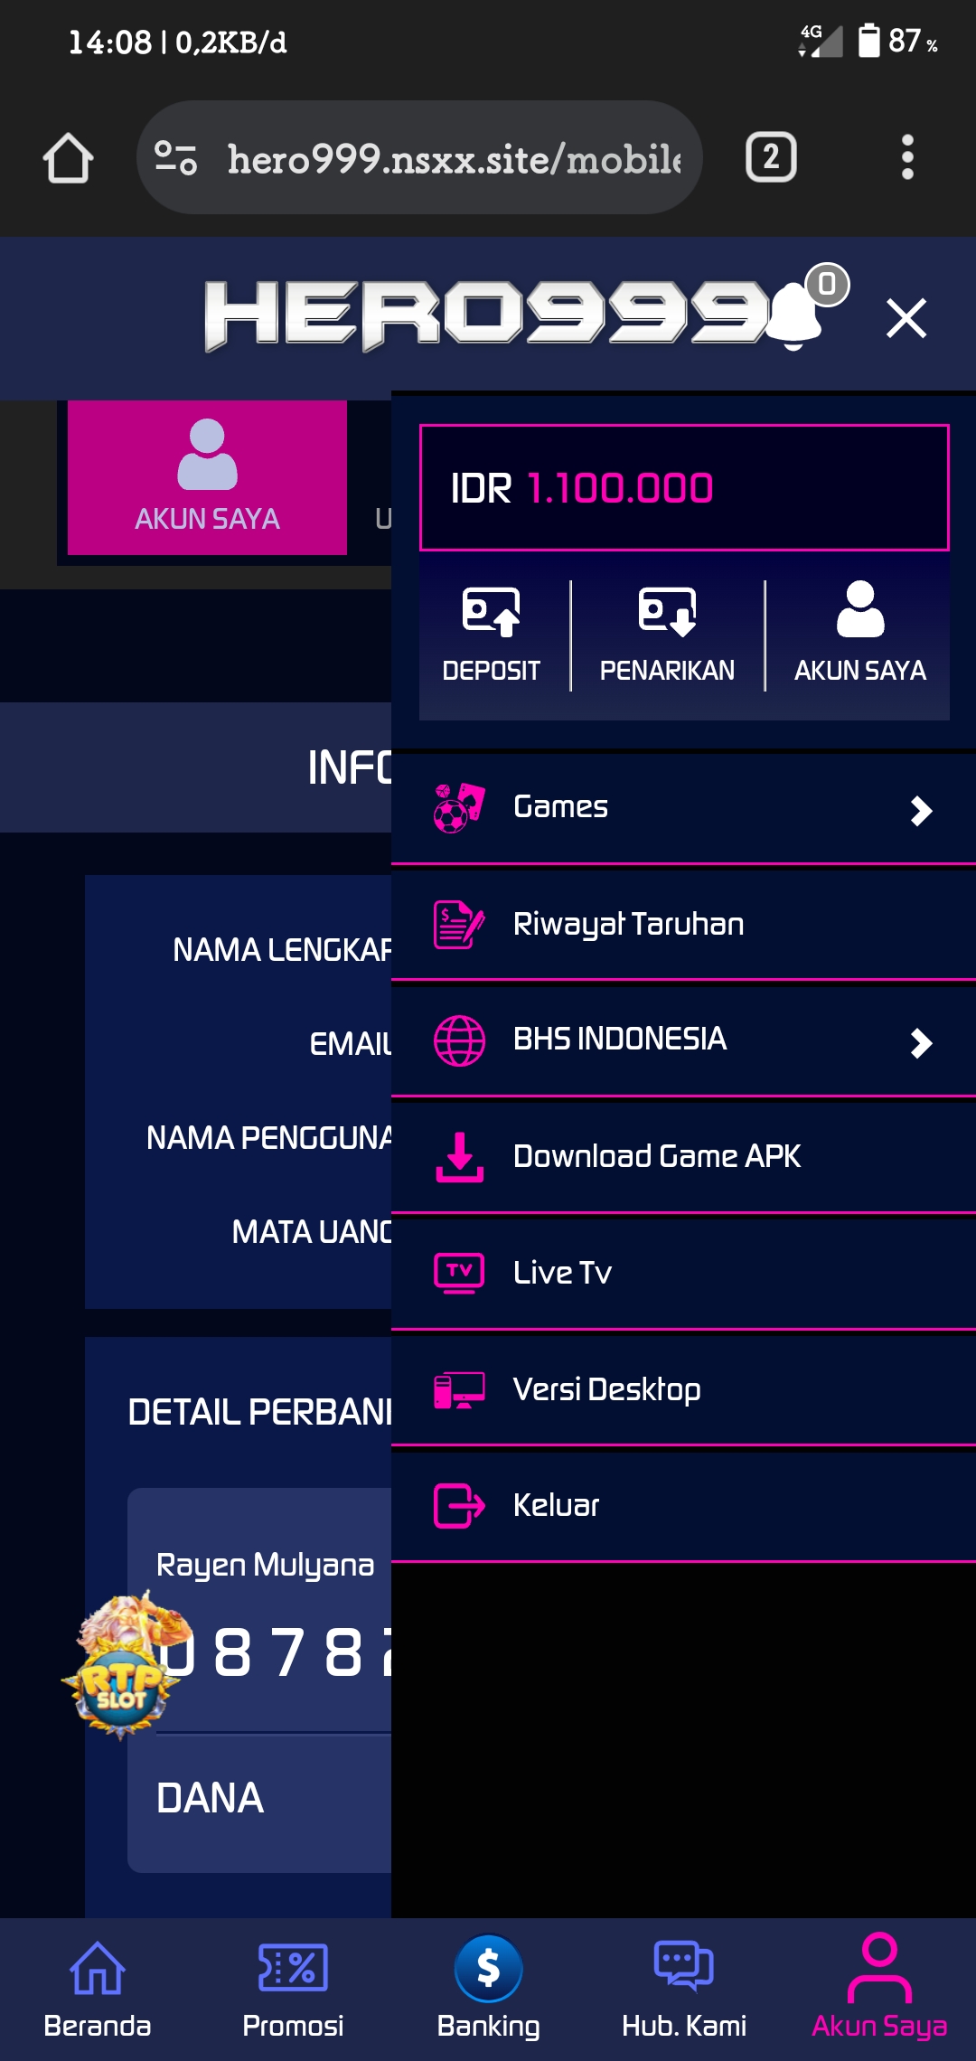
Task: Open the browser tab switcher
Action: click(x=771, y=158)
